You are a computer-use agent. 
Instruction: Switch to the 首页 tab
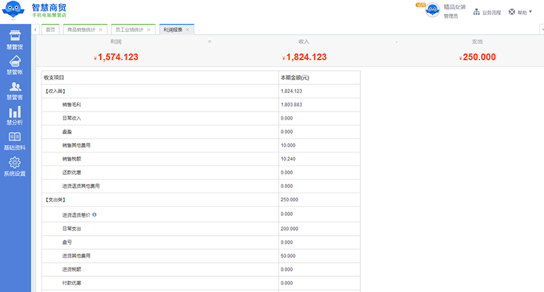[x=50, y=30]
